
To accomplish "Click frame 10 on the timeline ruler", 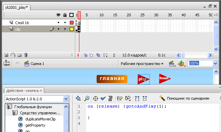I will click(101, 15).
